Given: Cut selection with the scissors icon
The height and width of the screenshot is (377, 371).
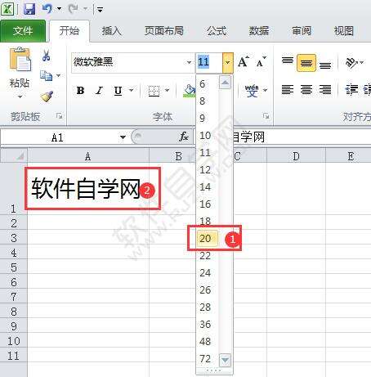Looking at the screenshot, I should 46,56.
